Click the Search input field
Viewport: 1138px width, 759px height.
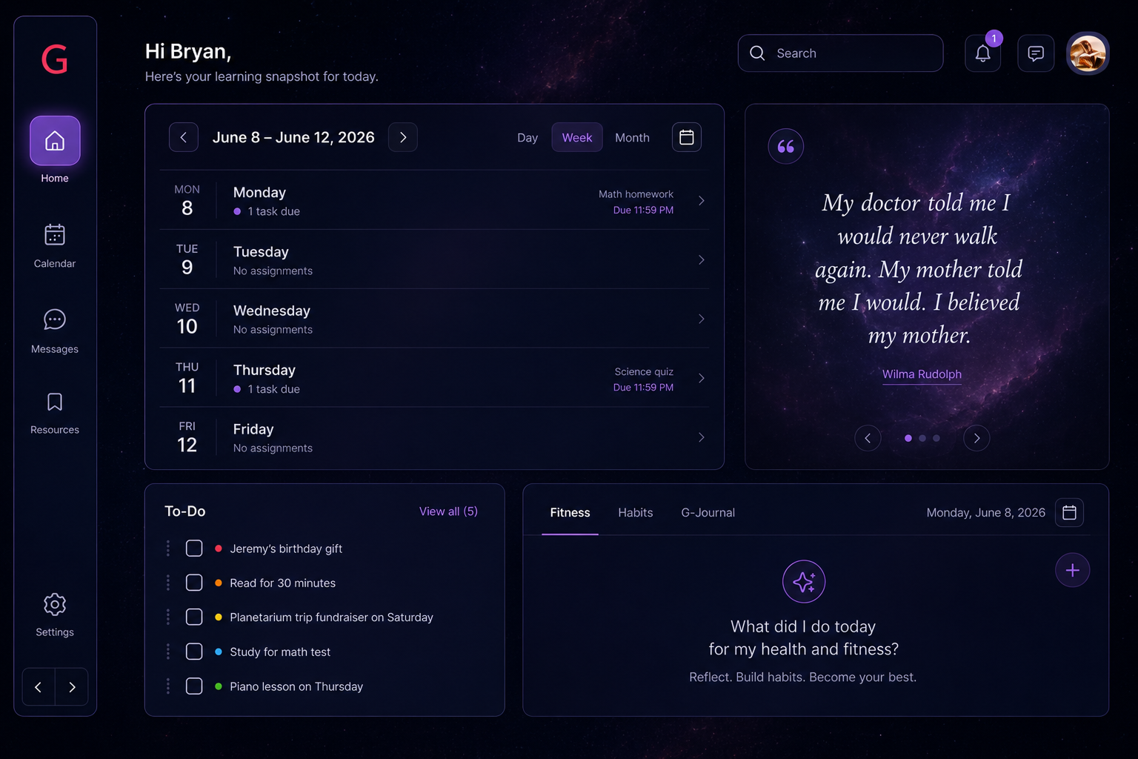click(840, 53)
